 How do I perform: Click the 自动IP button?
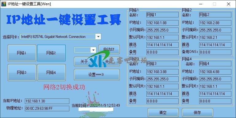109,49
